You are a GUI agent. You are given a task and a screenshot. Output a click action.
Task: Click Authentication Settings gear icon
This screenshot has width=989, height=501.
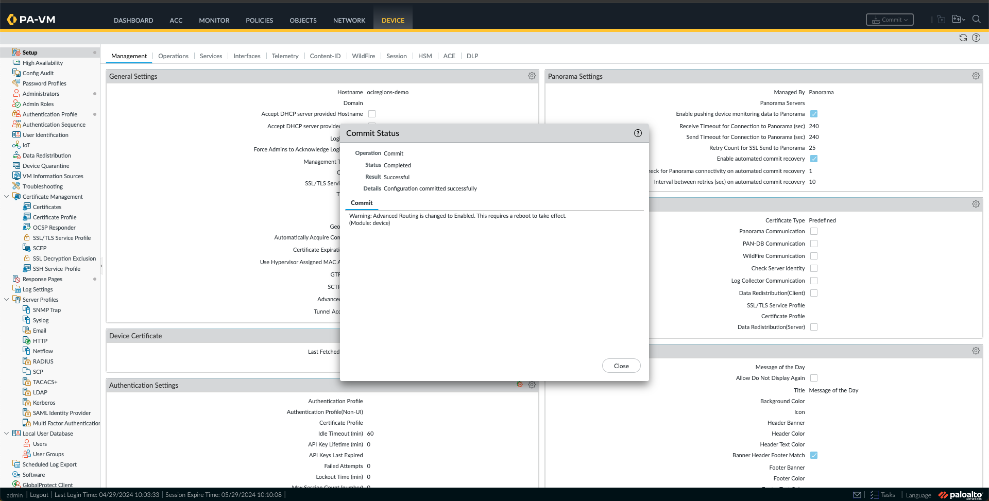(532, 385)
